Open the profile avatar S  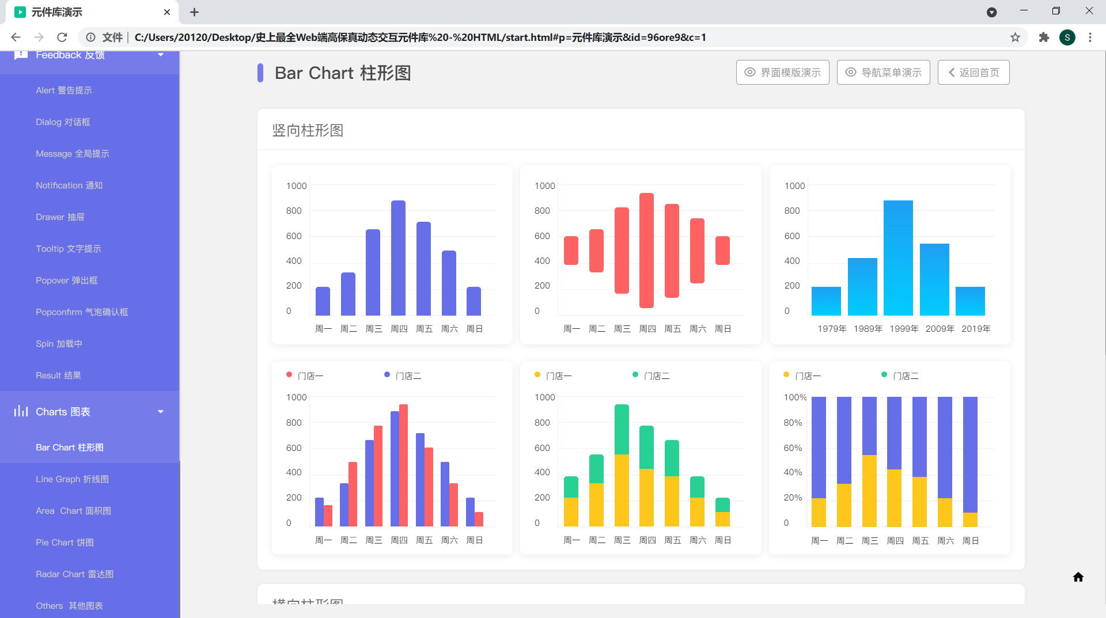point(1067,37)
